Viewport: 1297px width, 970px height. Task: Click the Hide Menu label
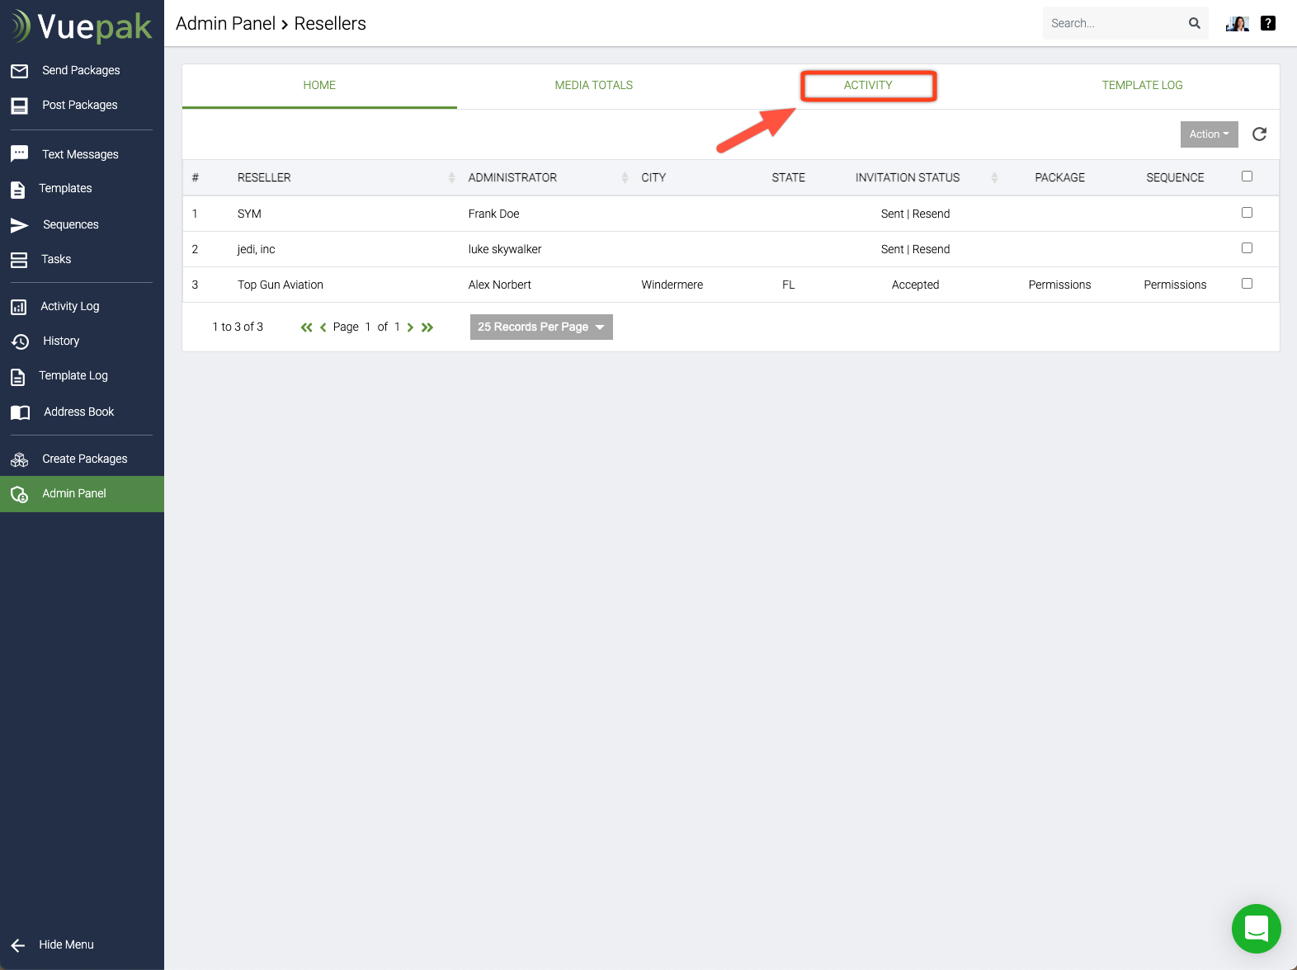coord(66,945)
